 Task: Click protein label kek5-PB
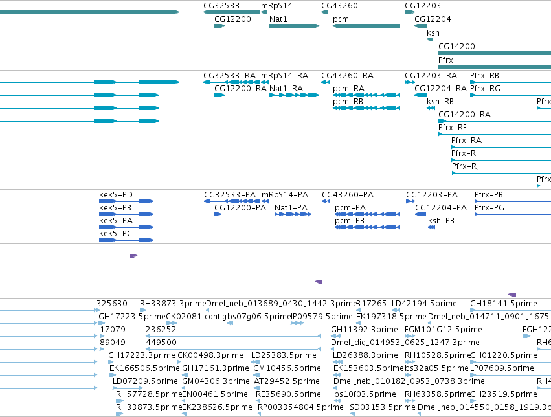pos(115,208)
